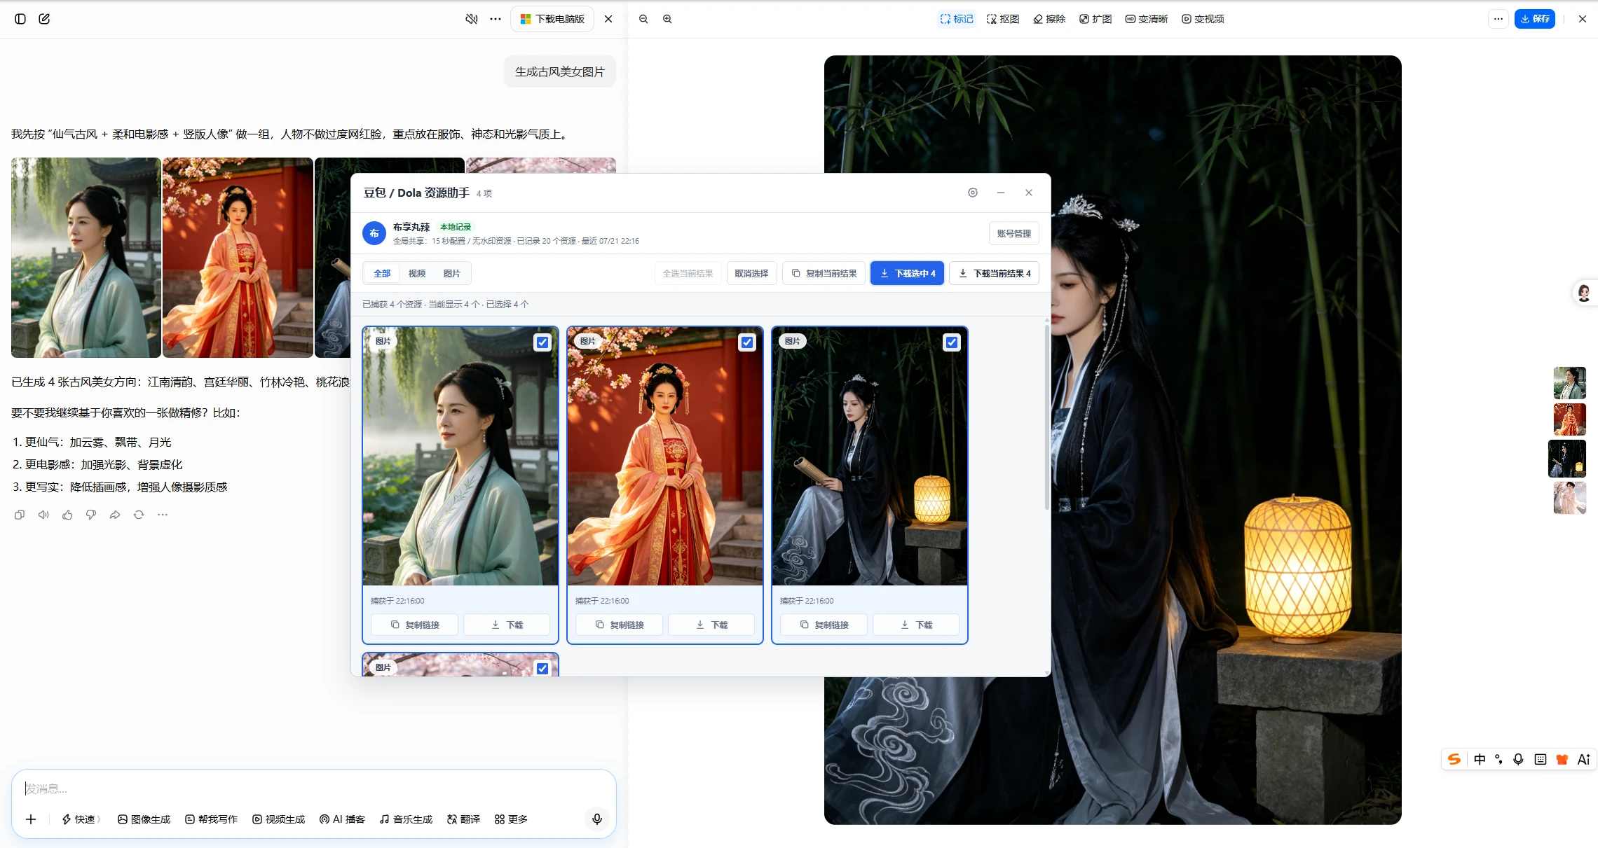This screenshot has height=848, width=1598.
Task: Open resource helper settings gear
Action: coord(973,193)
